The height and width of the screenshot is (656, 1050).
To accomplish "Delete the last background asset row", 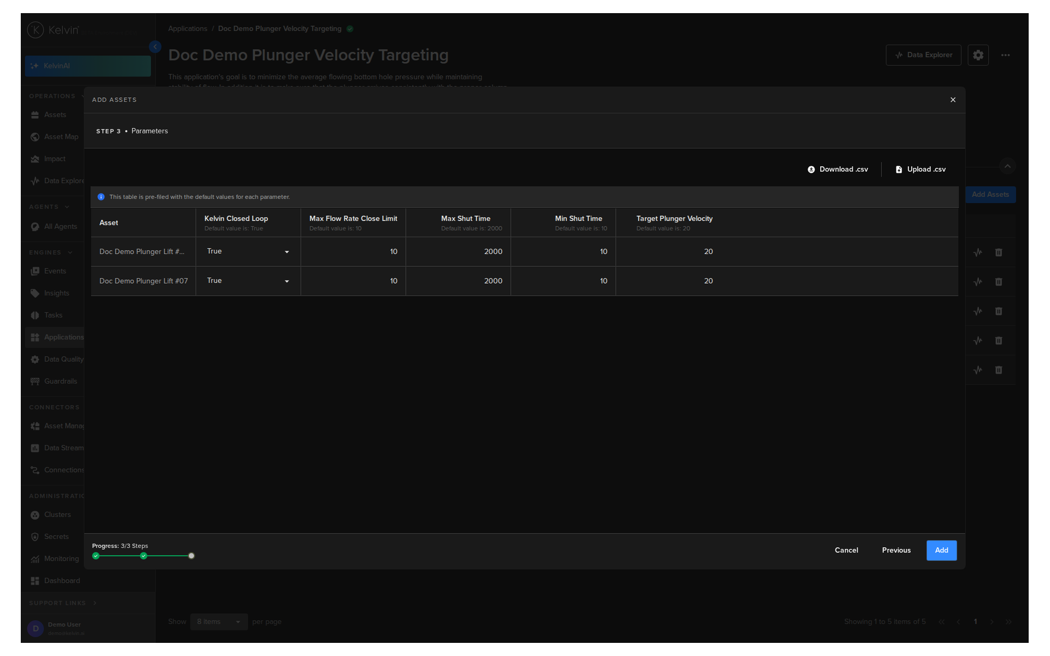I will coord(999,370).
